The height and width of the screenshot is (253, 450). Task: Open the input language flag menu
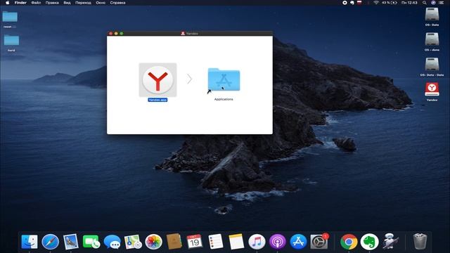coord(359,3)
